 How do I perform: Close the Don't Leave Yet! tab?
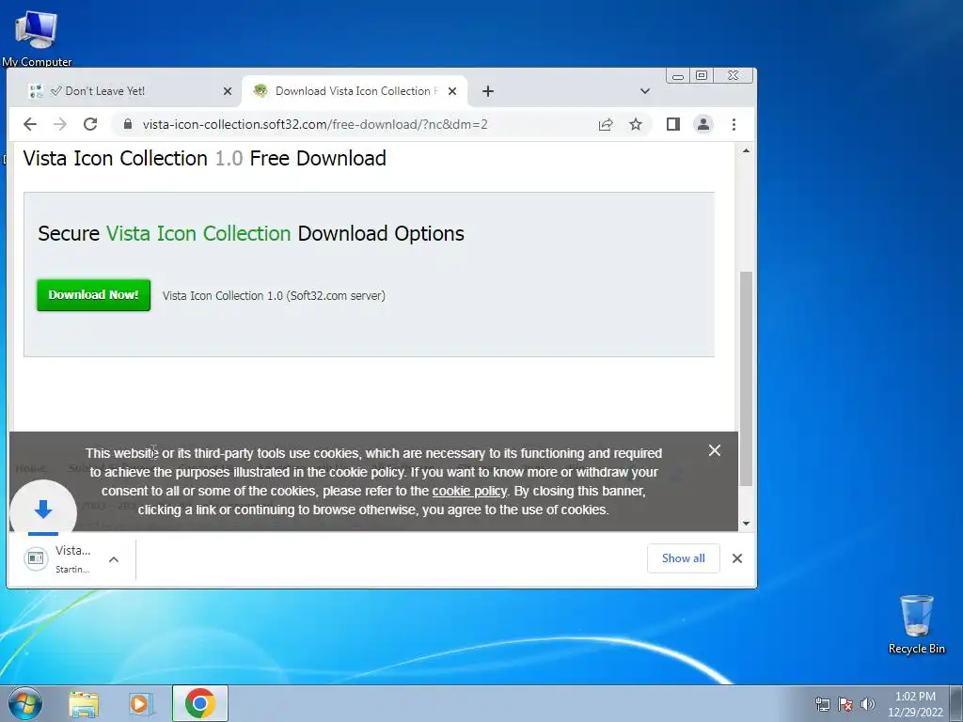point(228,91)
